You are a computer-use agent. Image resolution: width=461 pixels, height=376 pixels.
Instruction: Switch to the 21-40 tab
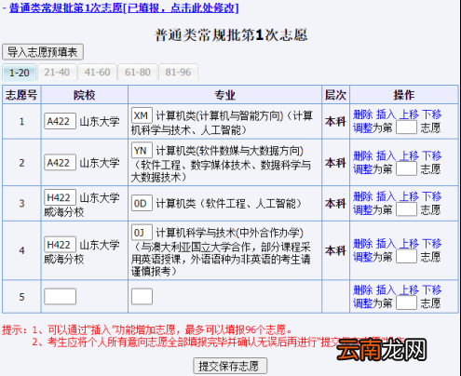(57, 72)
